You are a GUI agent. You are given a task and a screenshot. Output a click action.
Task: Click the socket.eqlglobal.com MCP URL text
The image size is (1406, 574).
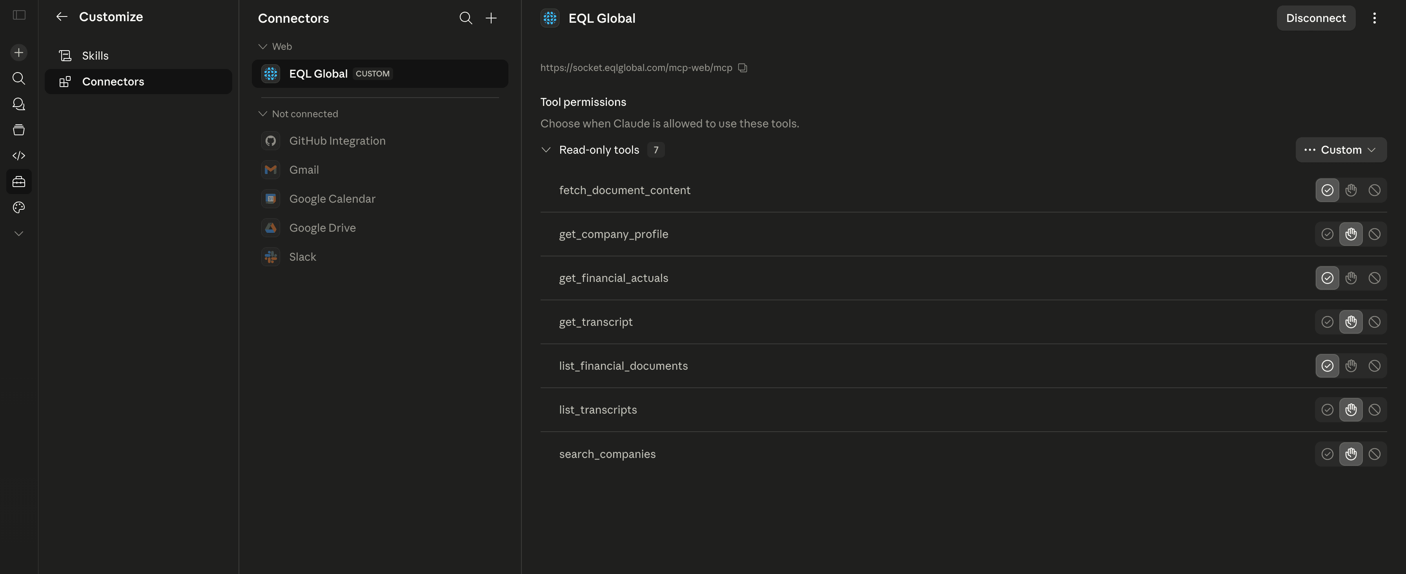(x=636, y=68)
